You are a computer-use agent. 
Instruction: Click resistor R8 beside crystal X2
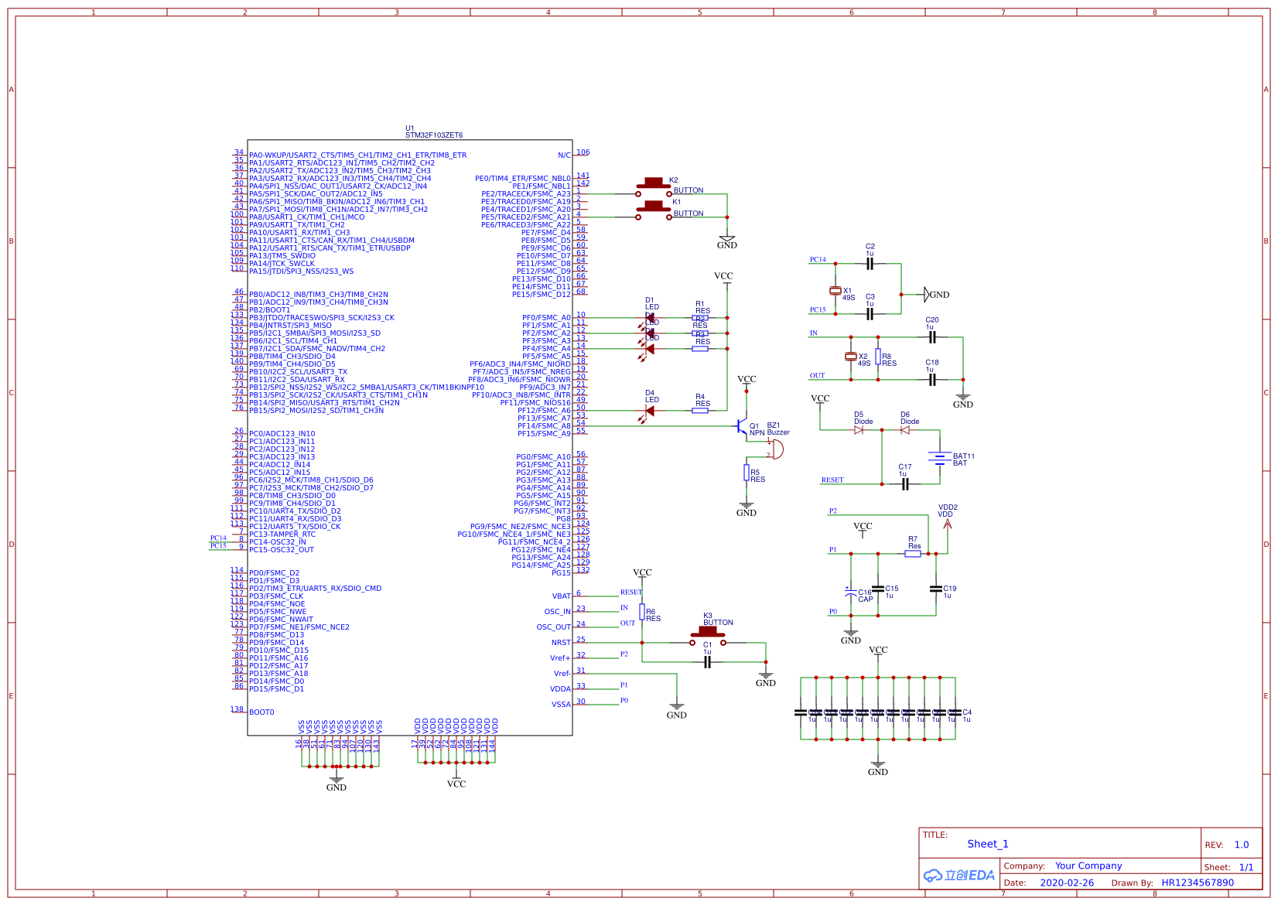(878, 357)
